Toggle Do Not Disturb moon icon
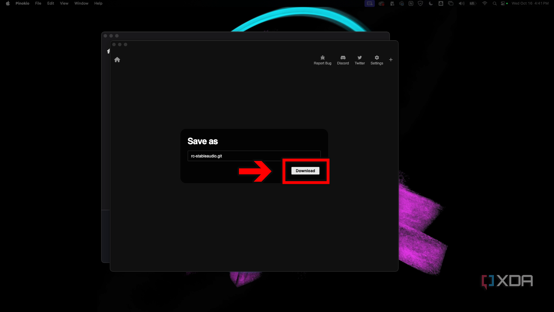554x312 pixels. (x=430, y=3)
